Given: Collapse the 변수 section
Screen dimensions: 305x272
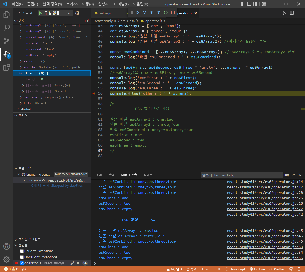Looking at the screenshot, I should (16, 21).
